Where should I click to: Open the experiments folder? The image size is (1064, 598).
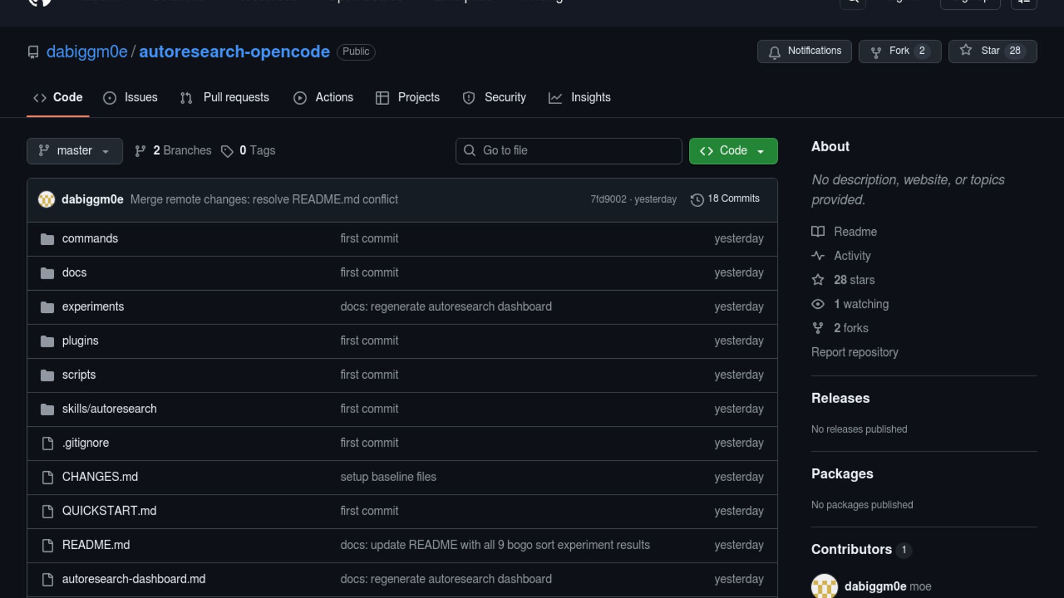pos(93,307)
